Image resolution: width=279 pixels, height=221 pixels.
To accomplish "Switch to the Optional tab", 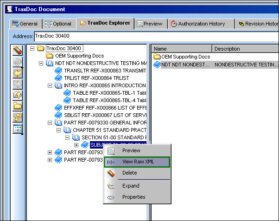I will 59,24.
